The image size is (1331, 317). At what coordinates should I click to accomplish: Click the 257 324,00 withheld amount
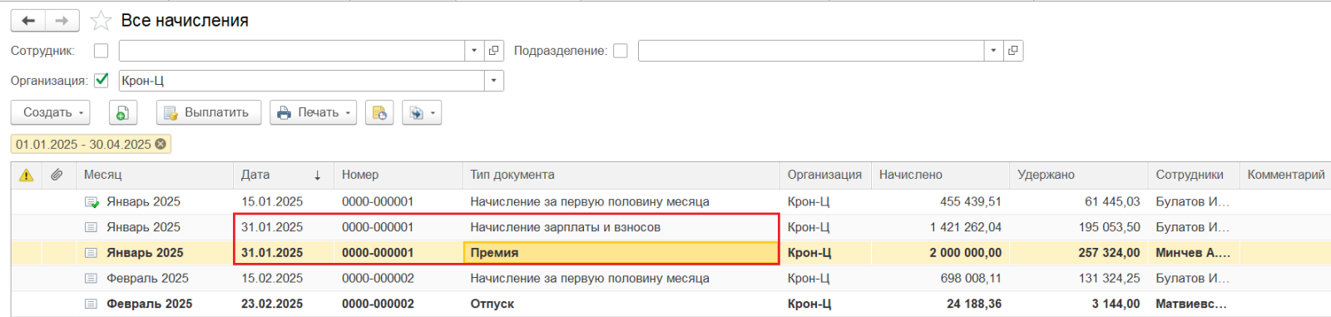point(1109,253)
